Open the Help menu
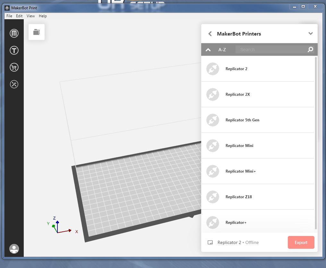The image size is (326, 268). click(43, 16)
